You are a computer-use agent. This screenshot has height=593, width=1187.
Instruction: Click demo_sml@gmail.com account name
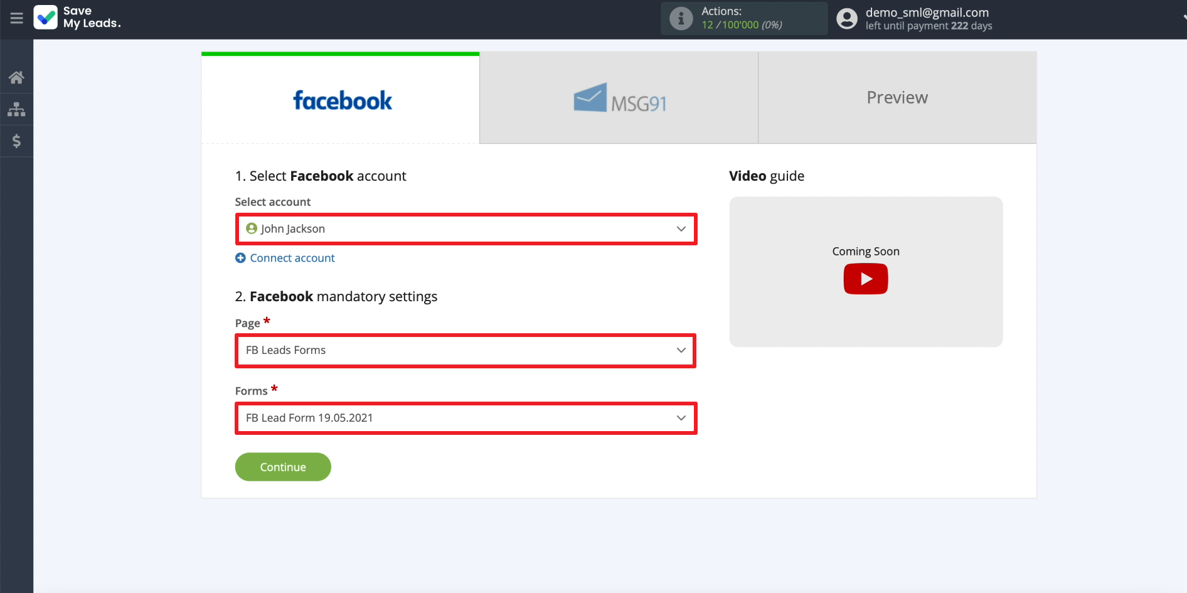click(927, 13)
